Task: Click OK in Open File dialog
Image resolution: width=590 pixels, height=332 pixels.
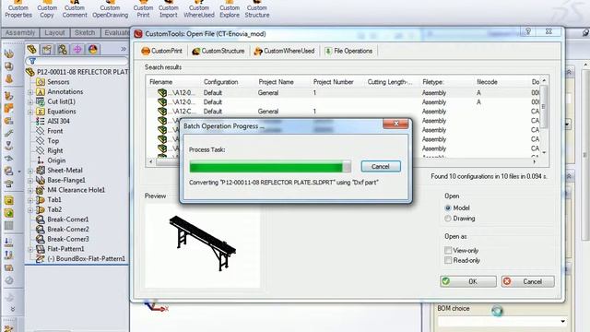Action: [468, 281]
